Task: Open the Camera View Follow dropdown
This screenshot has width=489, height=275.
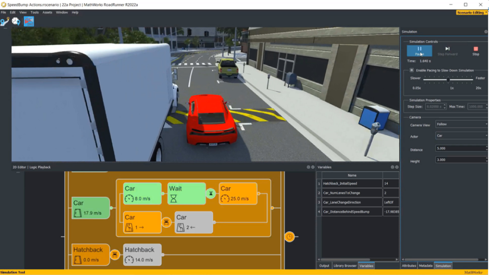Action: (461, 124)
